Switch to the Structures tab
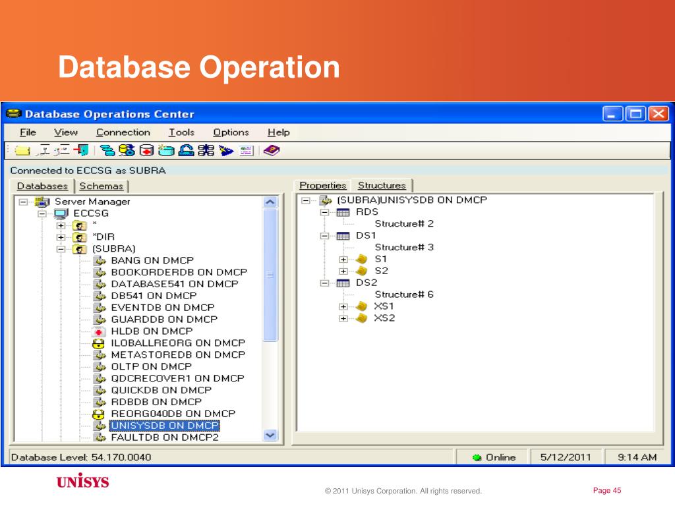 (382, 185)
